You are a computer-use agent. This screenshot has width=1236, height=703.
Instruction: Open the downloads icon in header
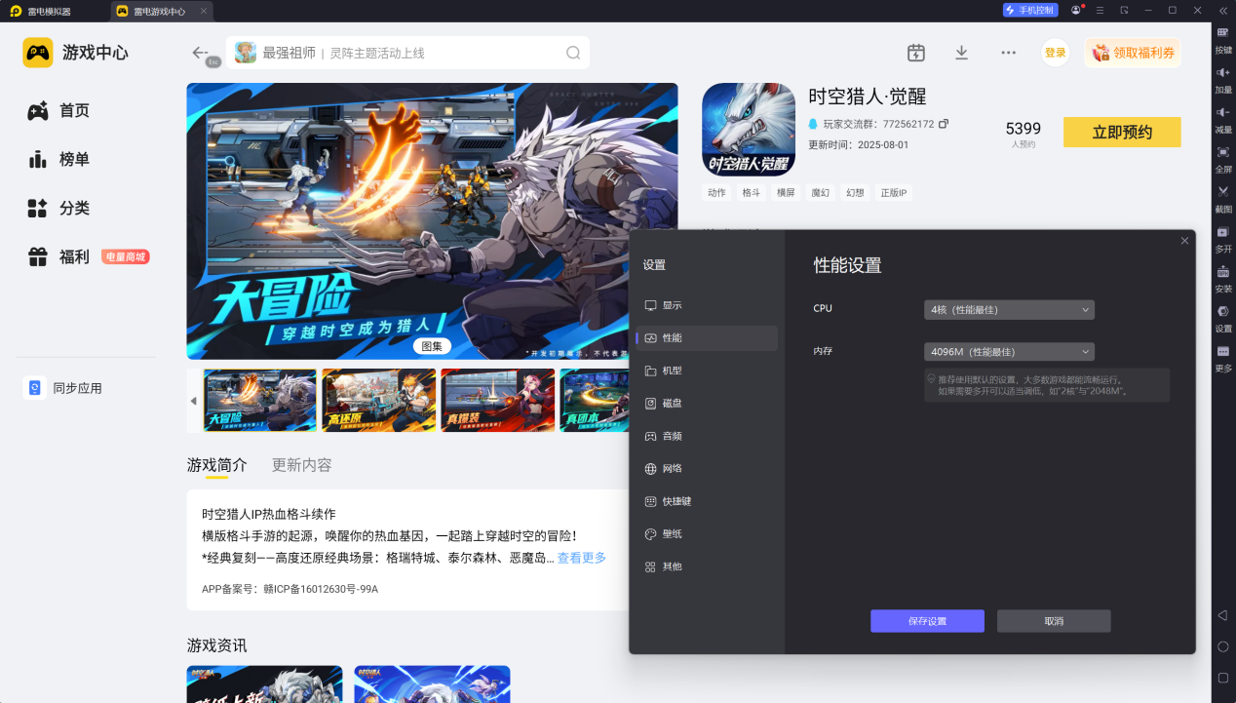coord(961,53)
